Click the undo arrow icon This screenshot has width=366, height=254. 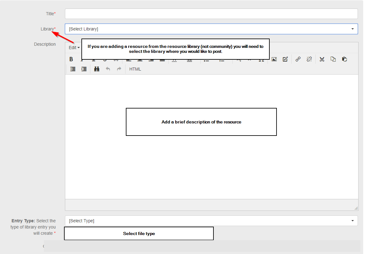108,69
